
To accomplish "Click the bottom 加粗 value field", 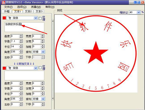I will (36, 93).
